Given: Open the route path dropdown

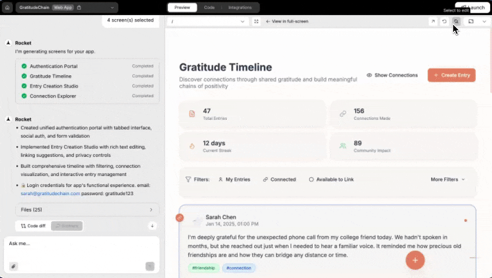Looking at the screenshot, I should pos(207,21).
